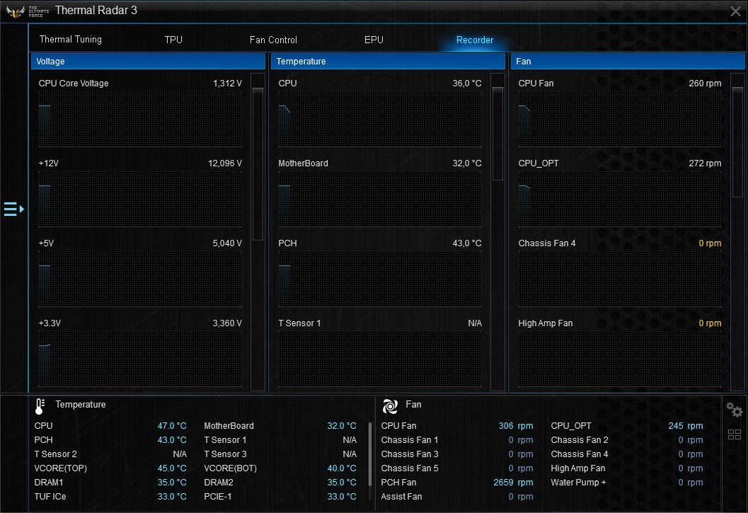The width and height of the screenshot is (748, 513).
Task: Click the spinning fan icon in the bottom panel
Action: (x=390, y=406)
